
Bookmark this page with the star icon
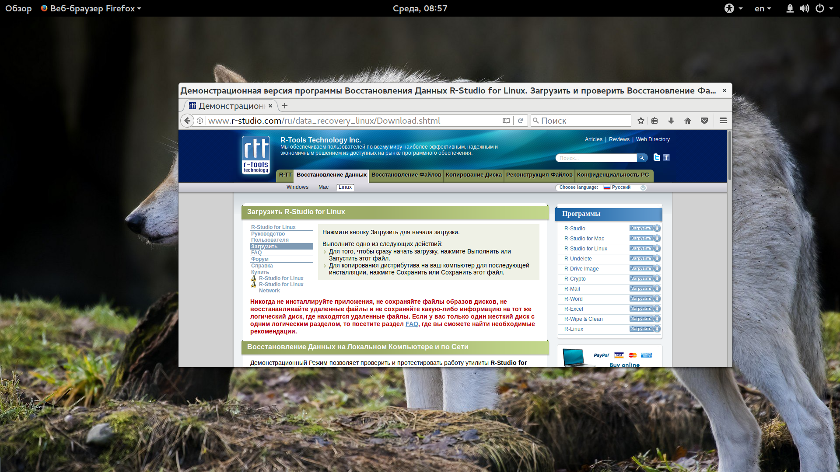tap(641, 121)
